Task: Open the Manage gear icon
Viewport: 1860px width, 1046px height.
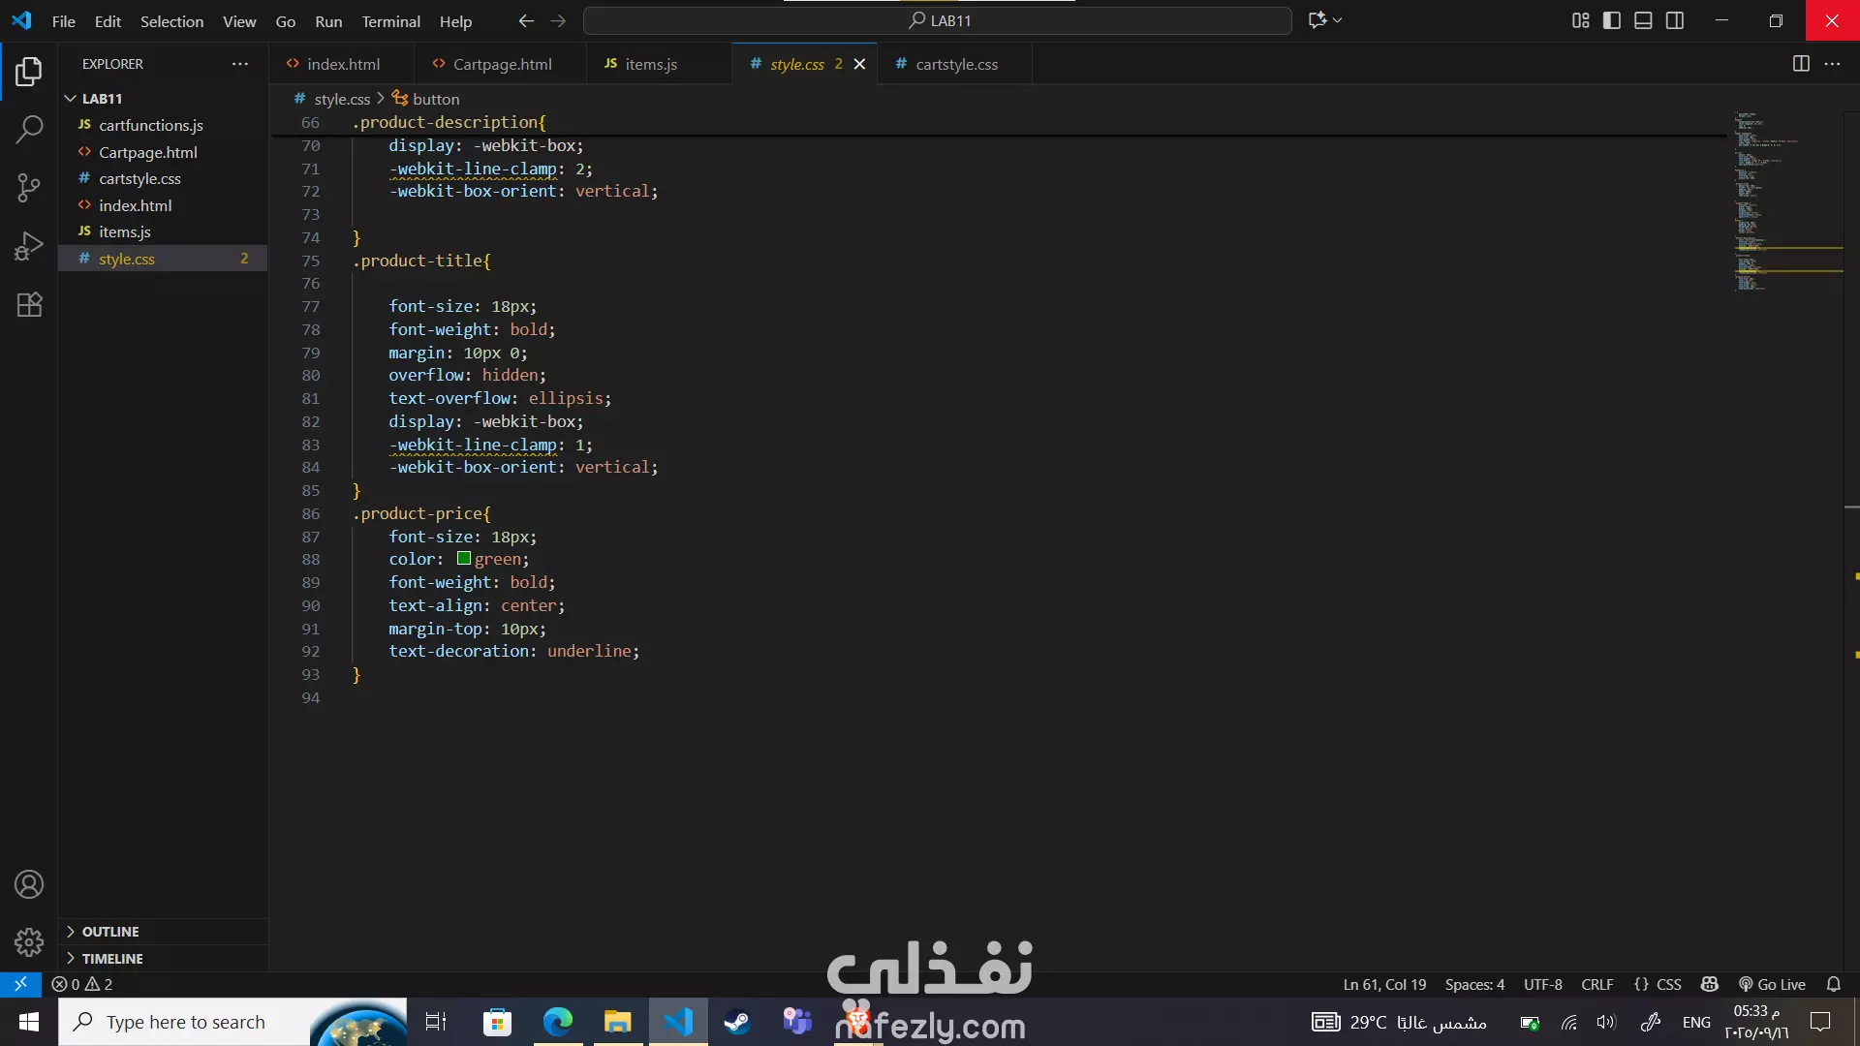Action: [29, 942]
